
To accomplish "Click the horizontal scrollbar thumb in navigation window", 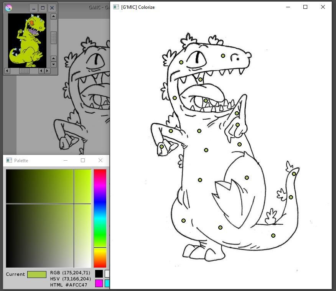I will pyautogui.click(x=24, y=71).
